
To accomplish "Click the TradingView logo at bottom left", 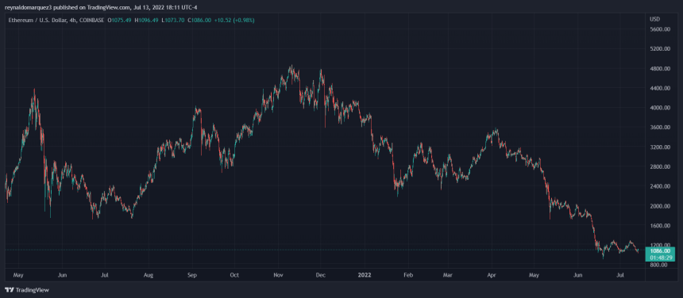I will tap(27, 290).
